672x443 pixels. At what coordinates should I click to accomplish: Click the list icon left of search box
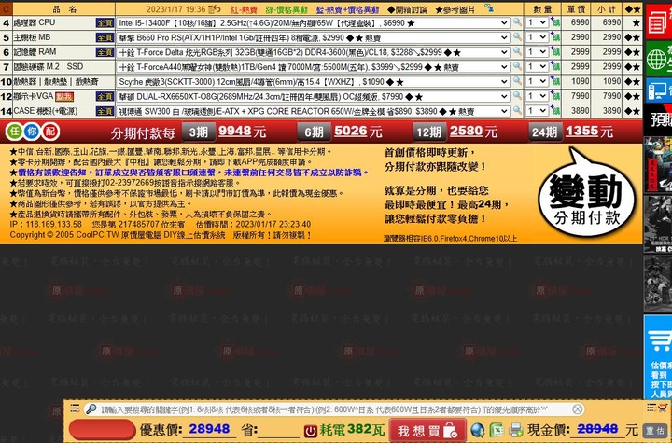[75, 408]
